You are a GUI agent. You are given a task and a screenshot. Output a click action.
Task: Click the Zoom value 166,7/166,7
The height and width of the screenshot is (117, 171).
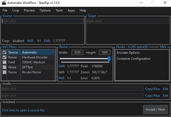click(99, 72)
